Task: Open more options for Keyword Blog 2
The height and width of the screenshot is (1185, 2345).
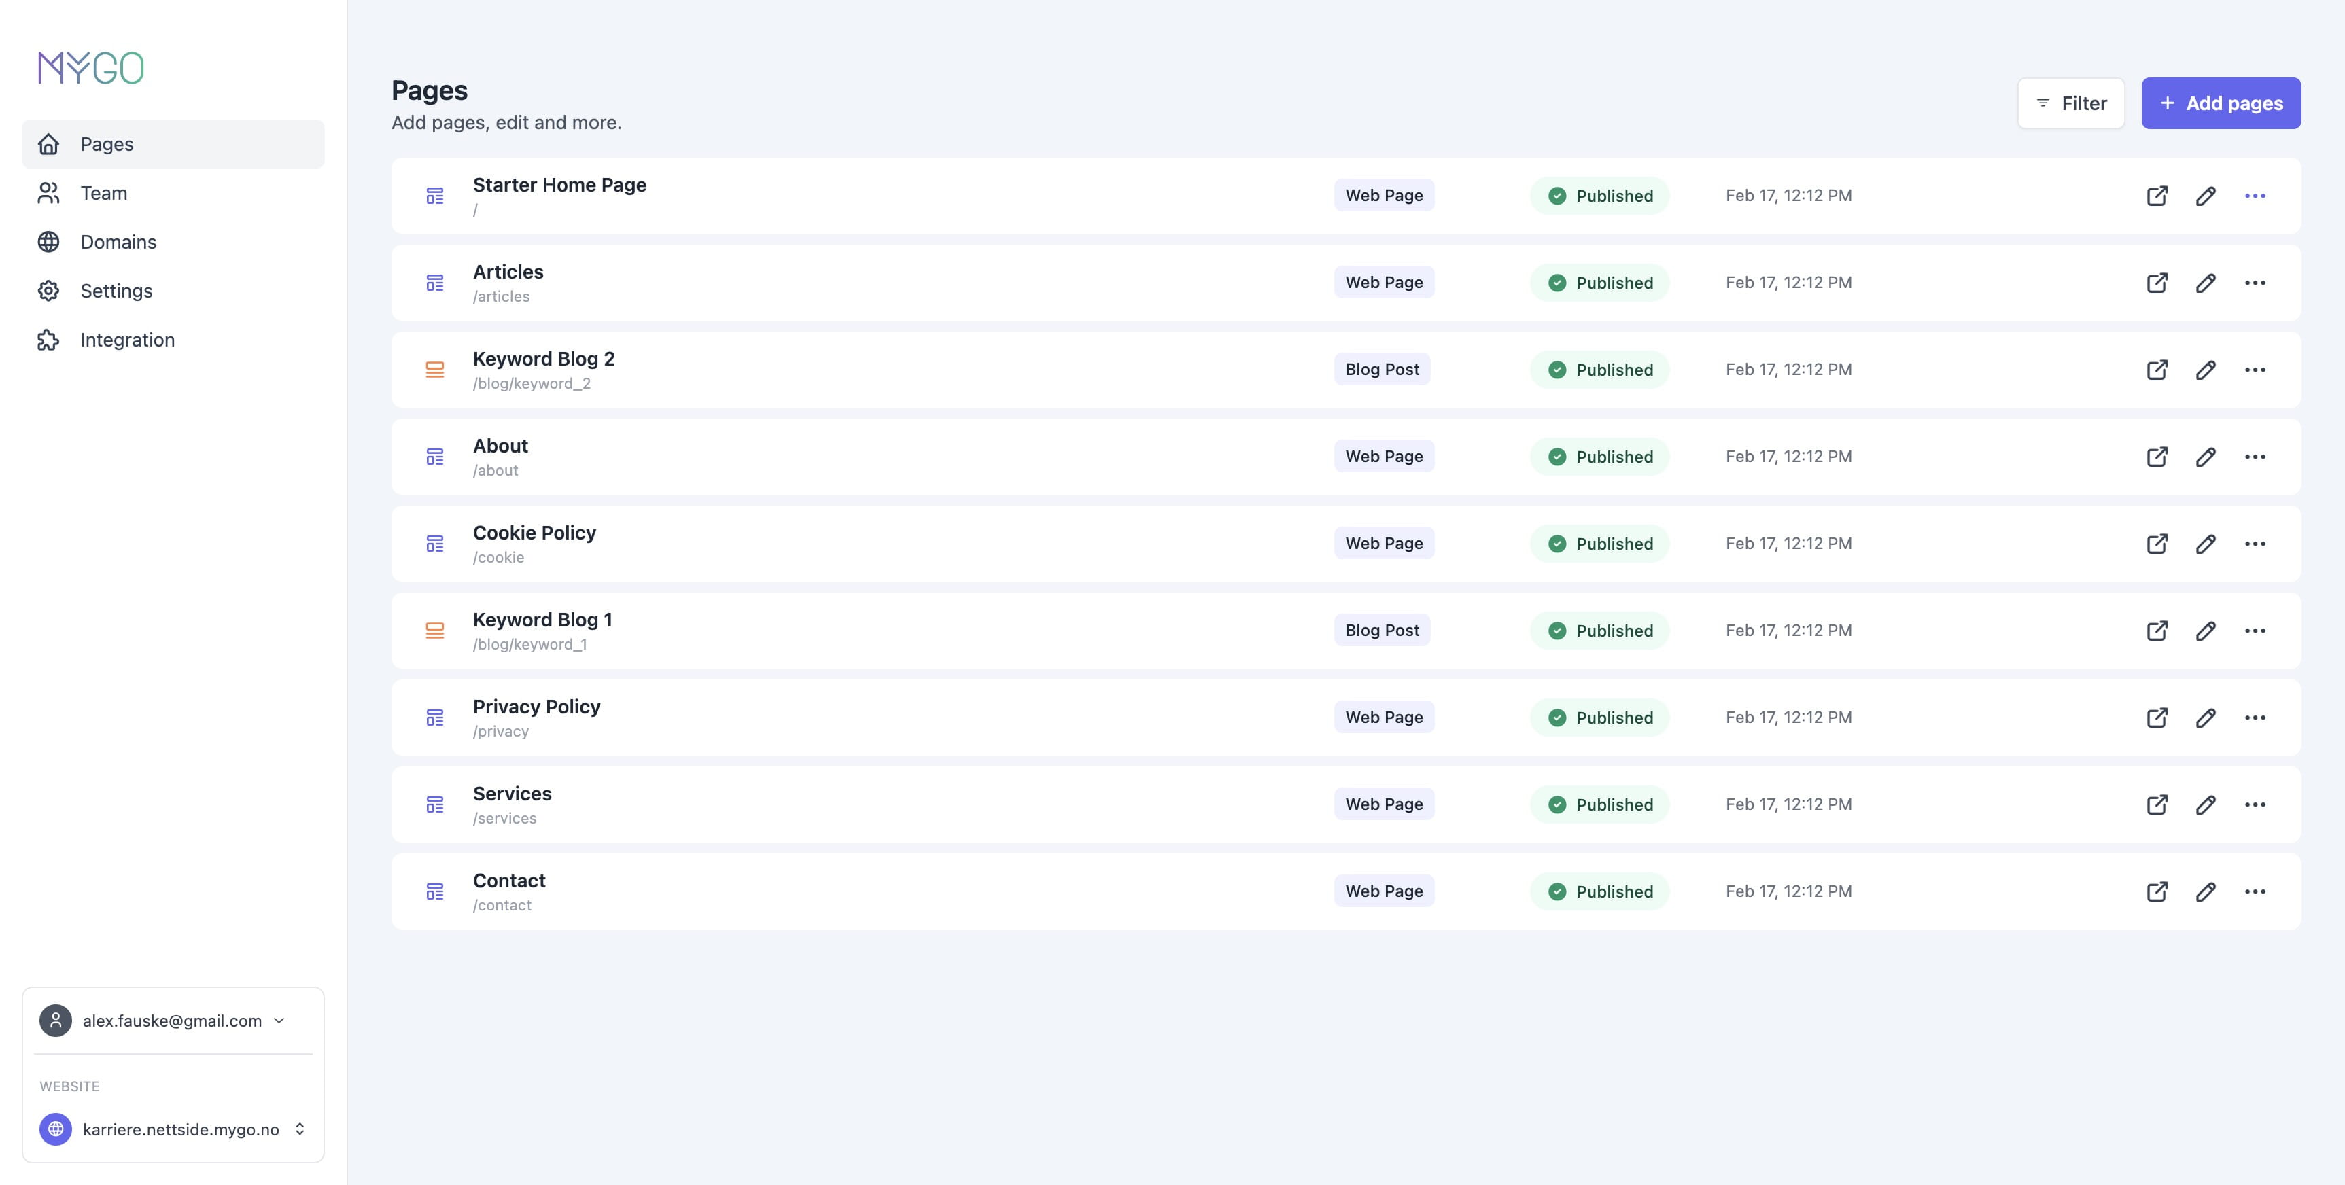Action: (x=2254, y=370)
